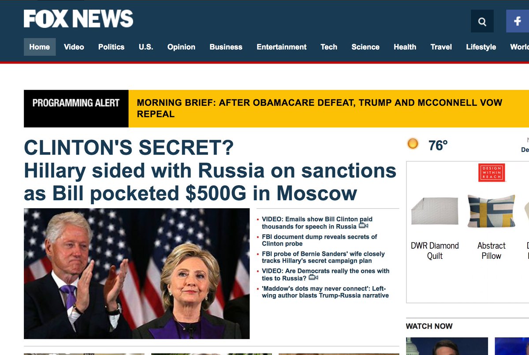The width and height of the screenshot is (529, 355).
Task: Read FBI document dump Clinton probe story
Action: coord(320,240)
